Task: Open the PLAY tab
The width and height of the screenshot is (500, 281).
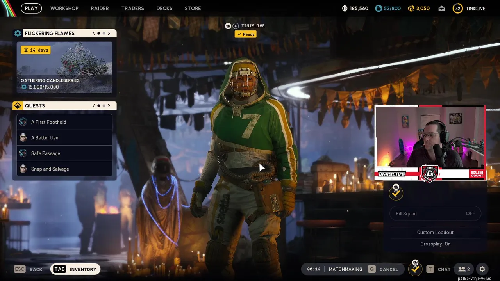Action: [x=31, y=8]
